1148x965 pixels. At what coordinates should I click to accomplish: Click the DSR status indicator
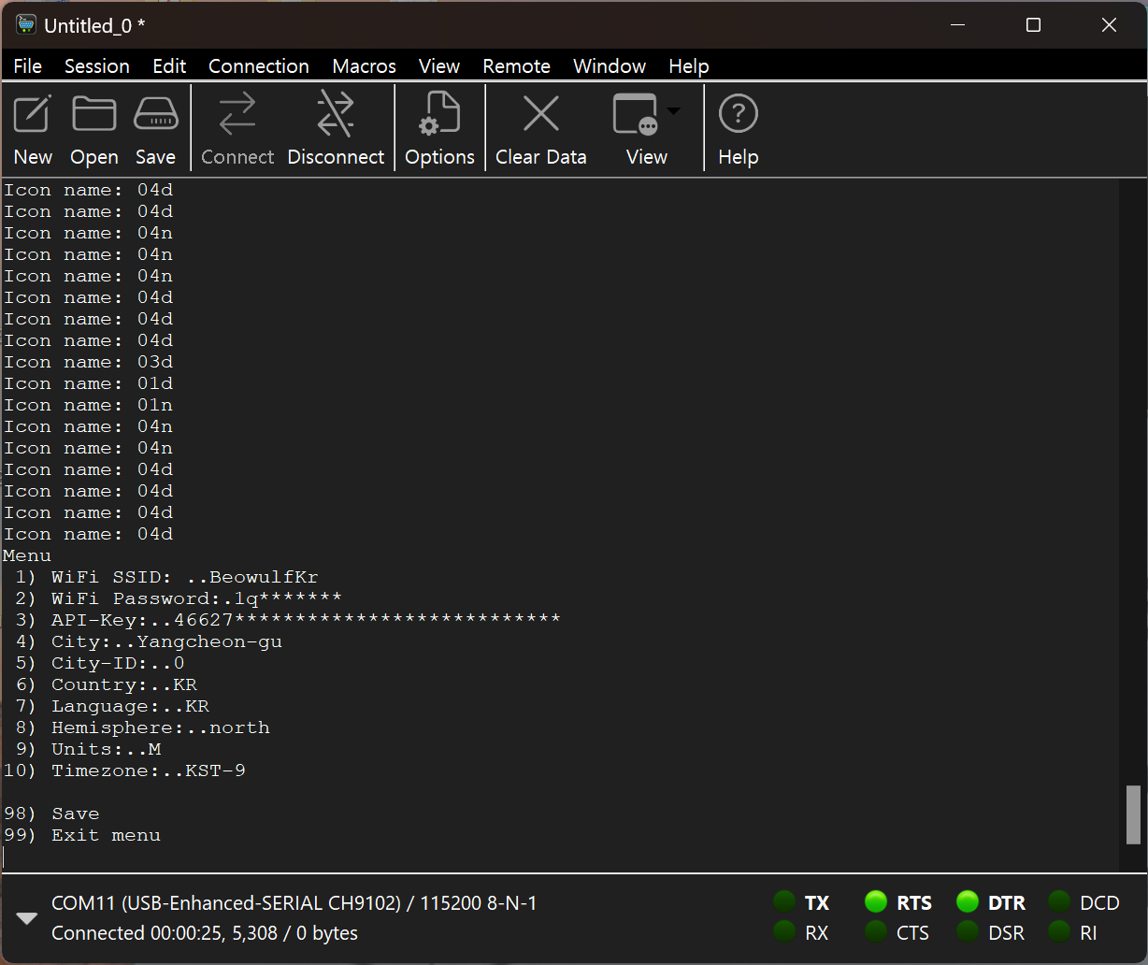coord(967,932)
